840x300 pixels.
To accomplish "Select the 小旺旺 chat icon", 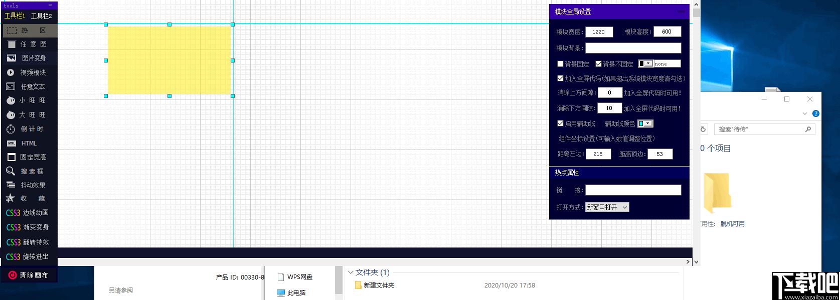I will click(x=11, y=100).
